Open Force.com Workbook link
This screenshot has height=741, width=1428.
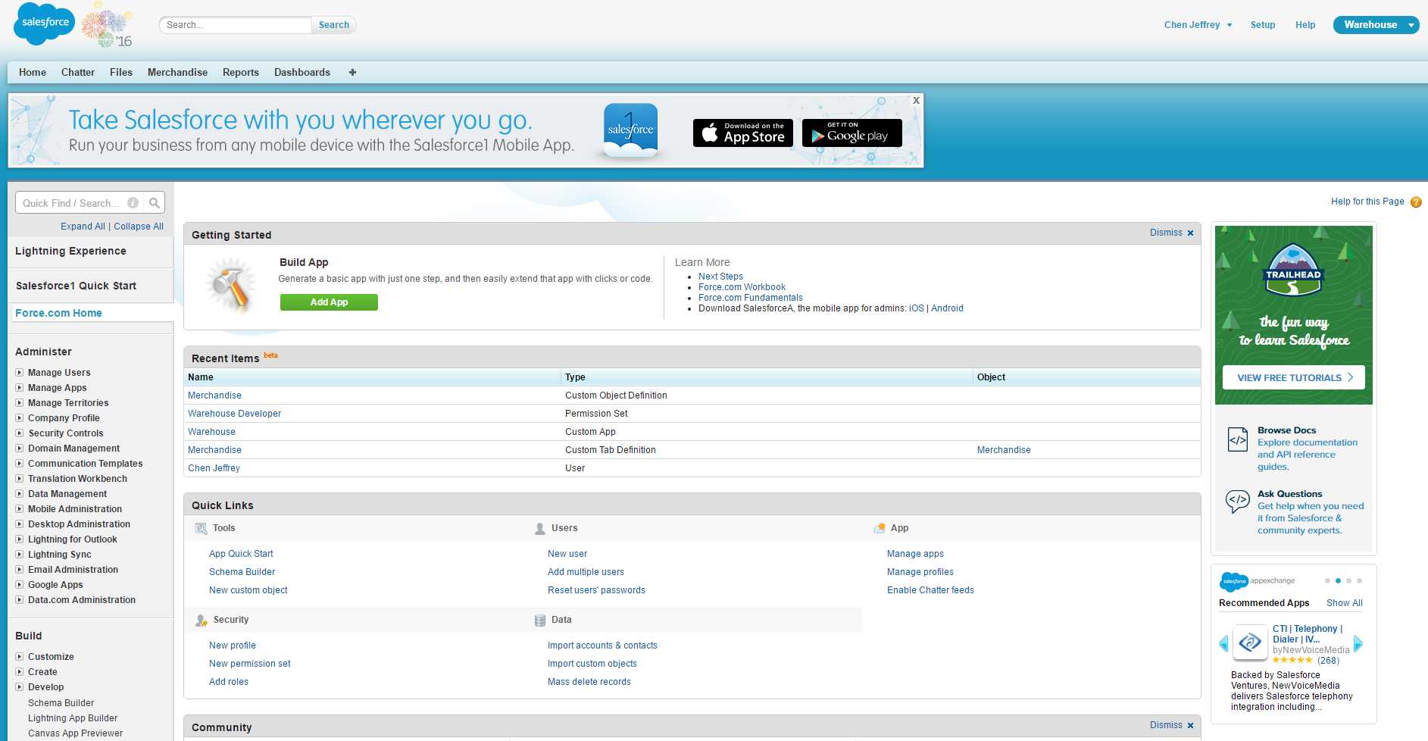click(x=742, y=287)
